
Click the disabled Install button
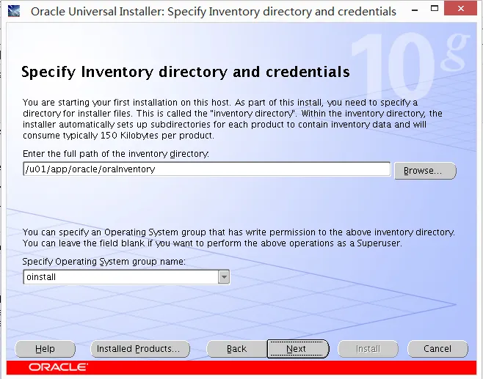click(x=368, y=348)
